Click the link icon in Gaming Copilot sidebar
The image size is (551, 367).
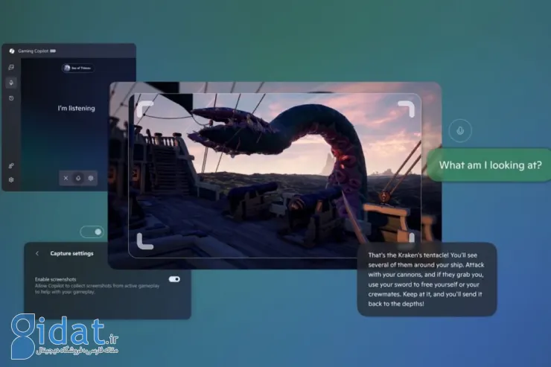(11, 165)
